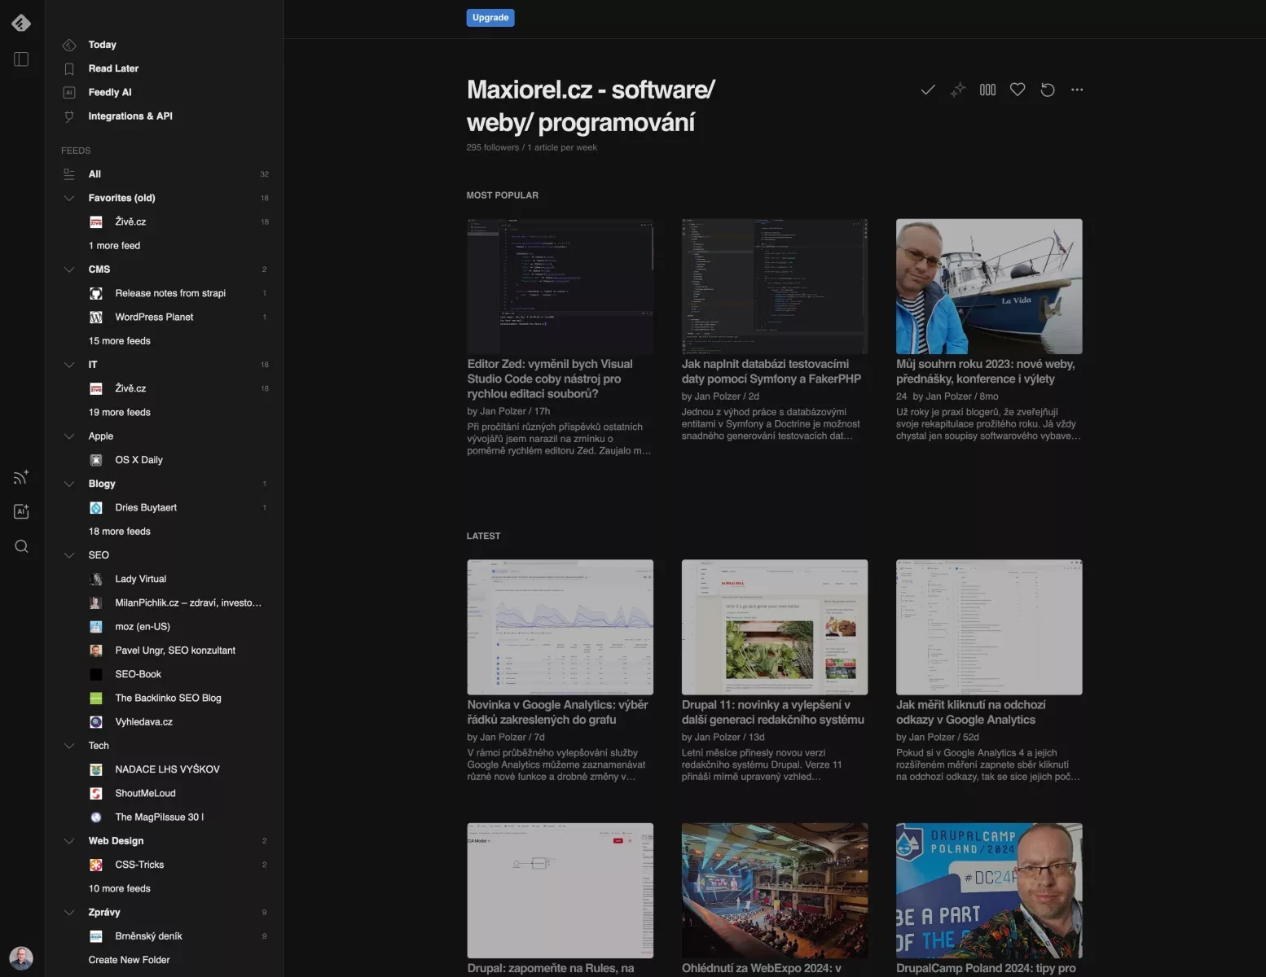Screen dimensions: 1266x977
Task: Click the Read Later bookmark icon
Action: click(69, 68)
